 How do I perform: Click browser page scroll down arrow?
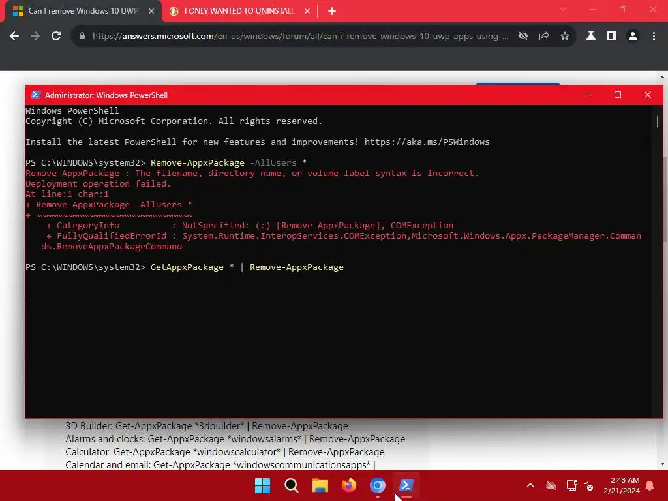(x=662, y=464)
